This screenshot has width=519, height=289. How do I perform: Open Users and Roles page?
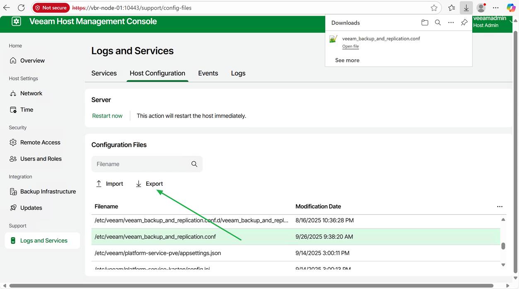click(41, 159)
